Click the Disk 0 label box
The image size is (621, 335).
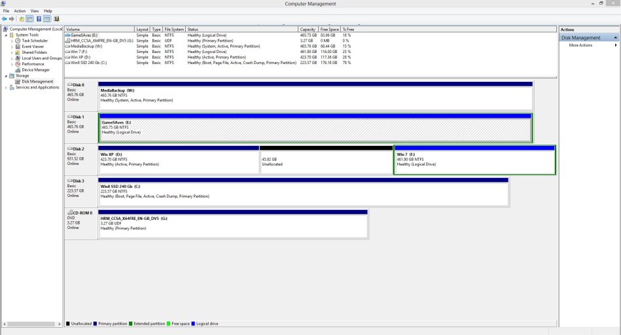[81, 96]
